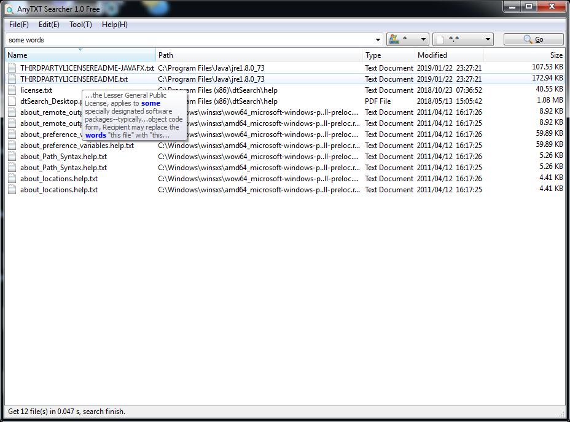This screenshot has height=422, width=570.
Task: Click file icon beside dtSearch_Desktop PDF row
Action: tap(12, 101)
